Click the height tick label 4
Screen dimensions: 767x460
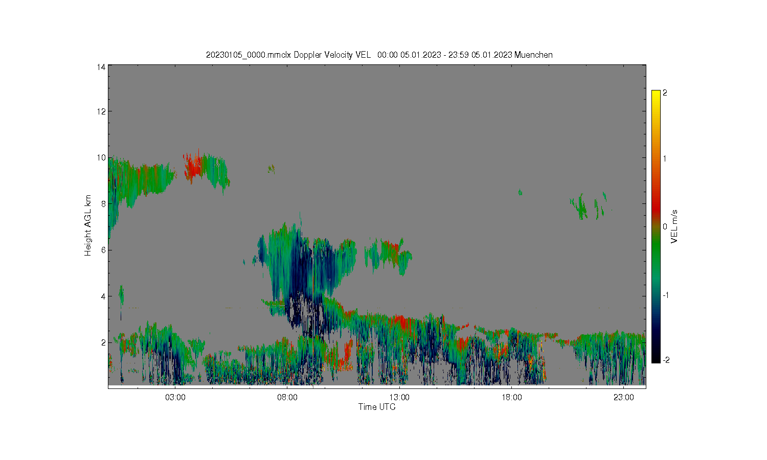click(x=103, y=296)
